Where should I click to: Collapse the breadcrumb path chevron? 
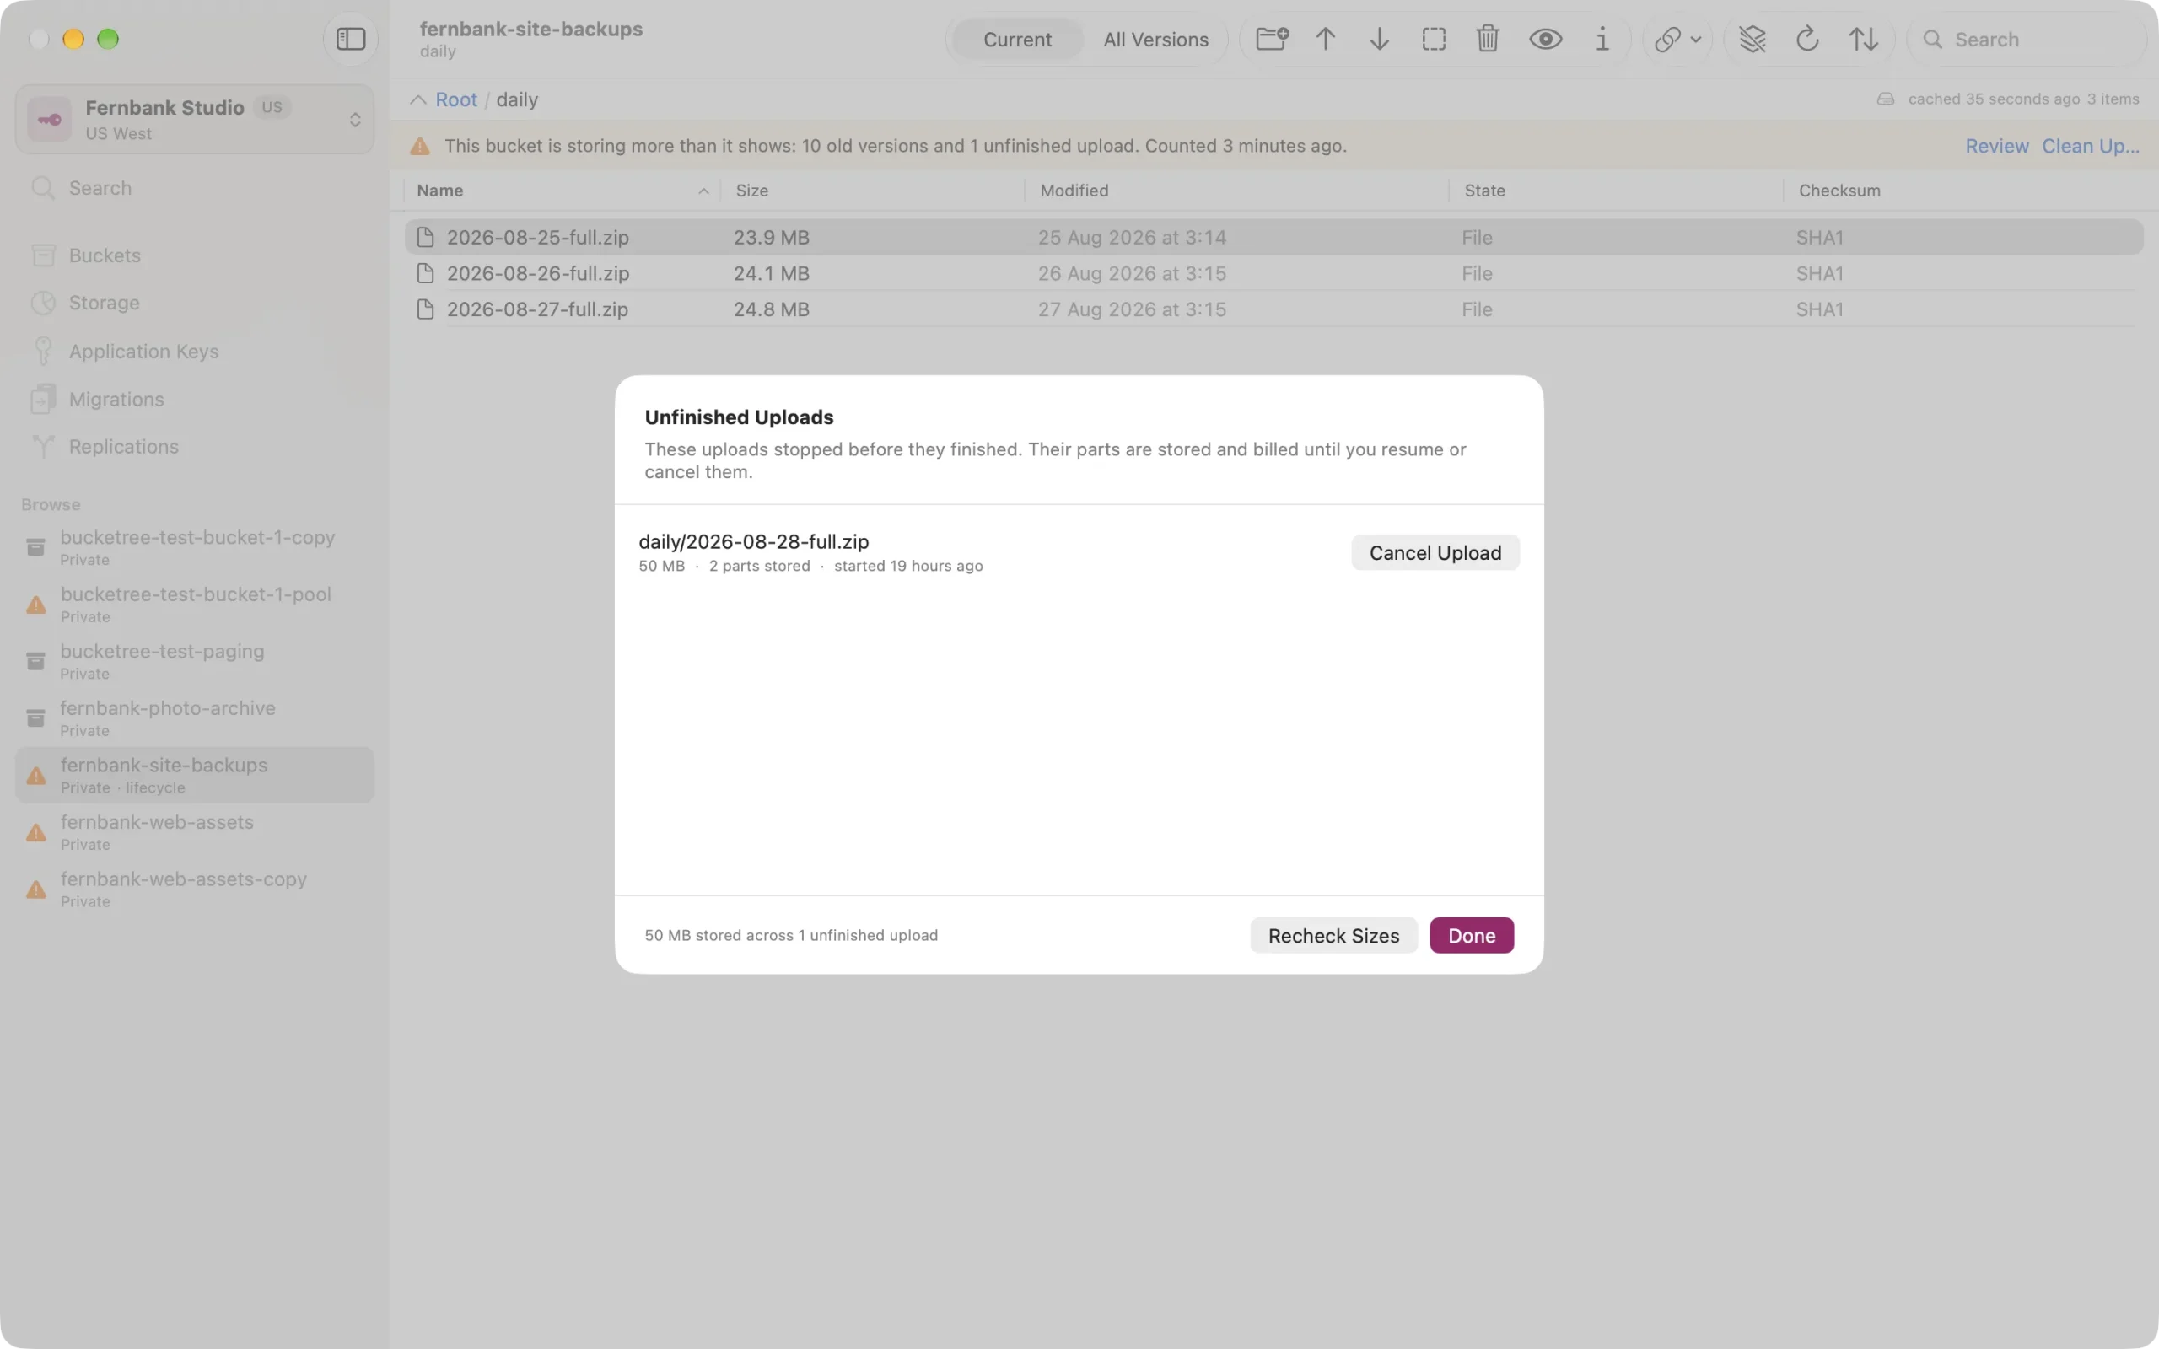(x=417, y=99)
